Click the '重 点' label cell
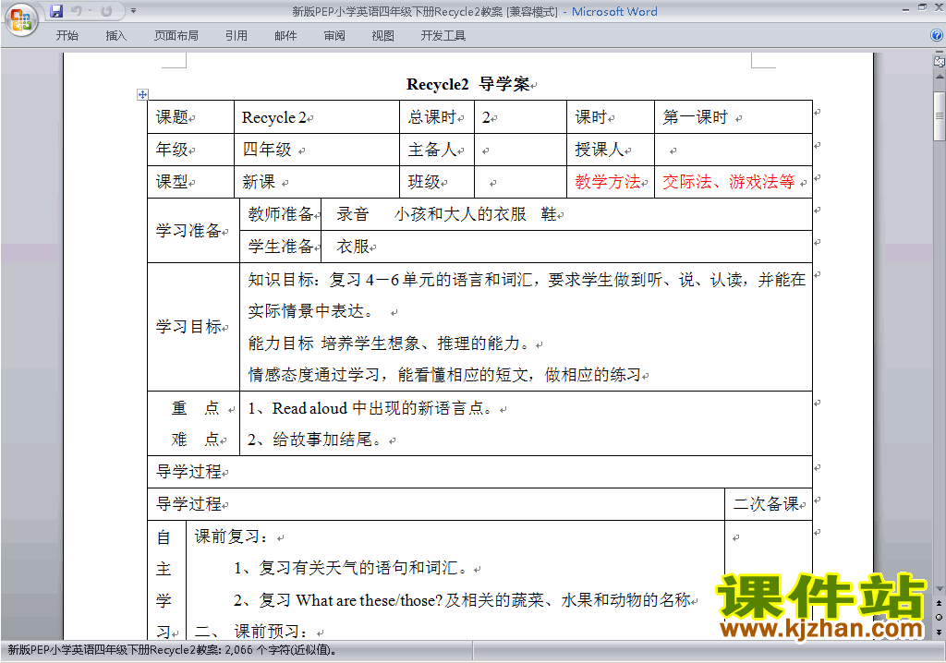Viewport: 946px width, 663px height. [195, 408]
